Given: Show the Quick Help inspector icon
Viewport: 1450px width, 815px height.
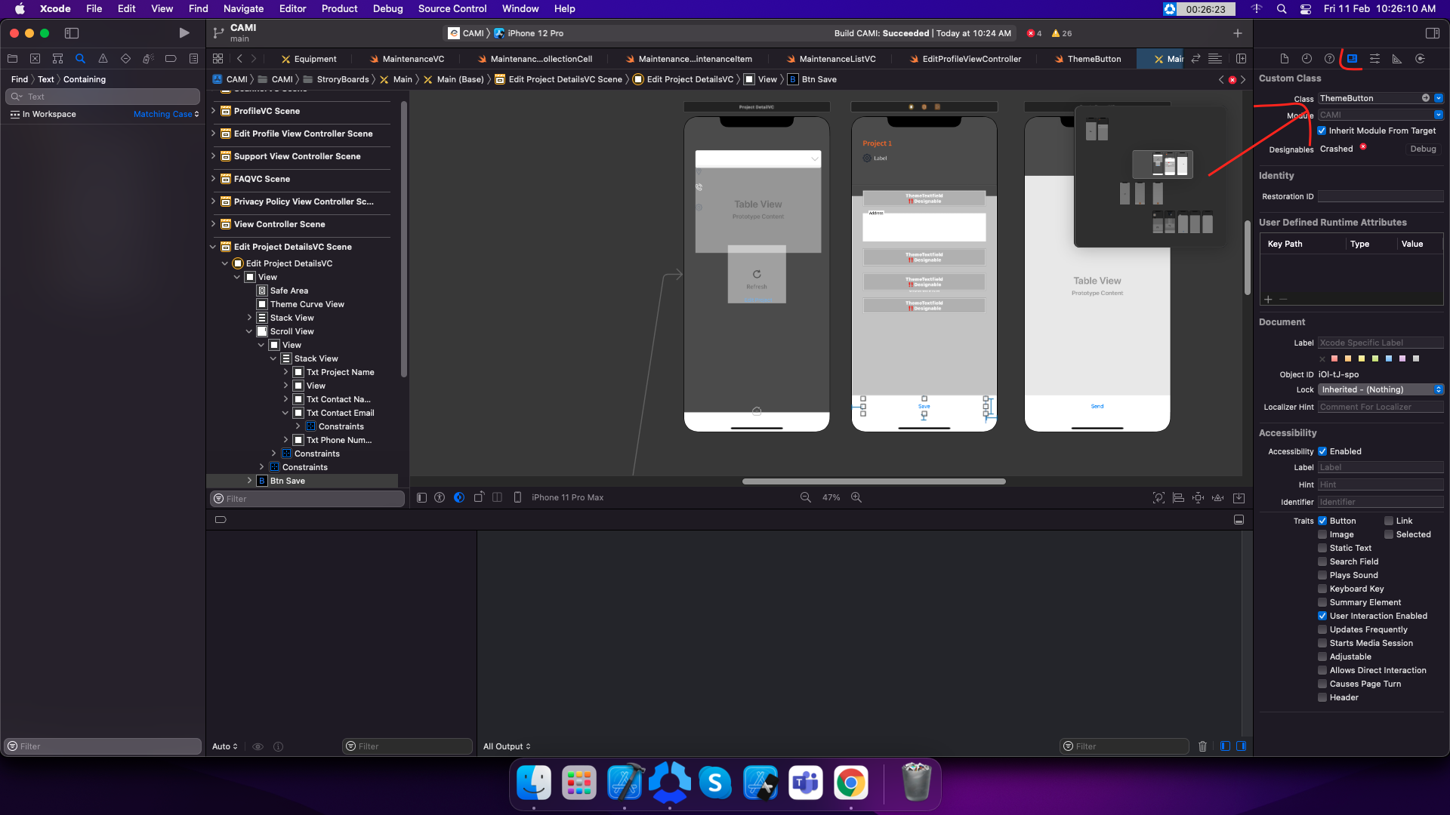Looking at the screenshot, I should click(x=1329, y=59).
